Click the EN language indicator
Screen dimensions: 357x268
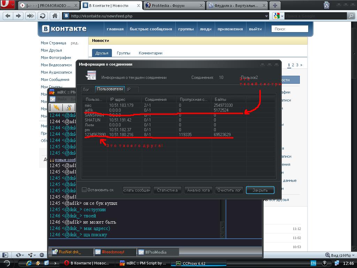click(313, 263)
